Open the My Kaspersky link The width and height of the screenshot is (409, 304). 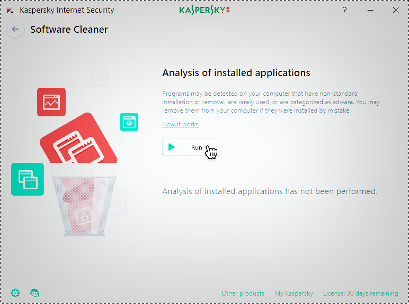[x=294, y=293]
